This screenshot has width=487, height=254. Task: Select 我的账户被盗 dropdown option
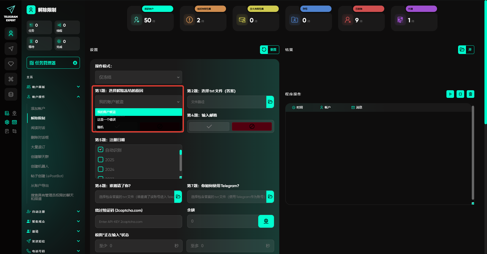pos(138,112)
